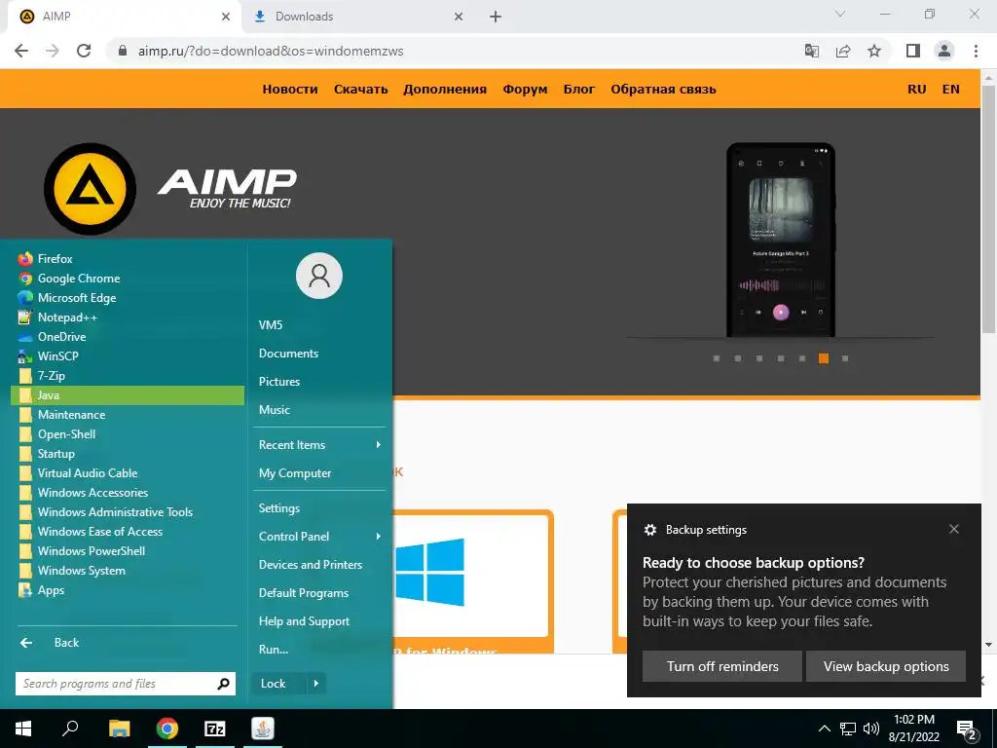Switch to Chrome on the taskbar

(167, 729)
